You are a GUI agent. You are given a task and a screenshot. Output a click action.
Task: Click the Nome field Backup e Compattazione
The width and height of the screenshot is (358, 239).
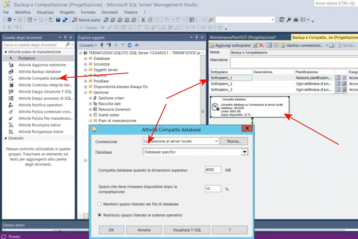pos(294,52)
